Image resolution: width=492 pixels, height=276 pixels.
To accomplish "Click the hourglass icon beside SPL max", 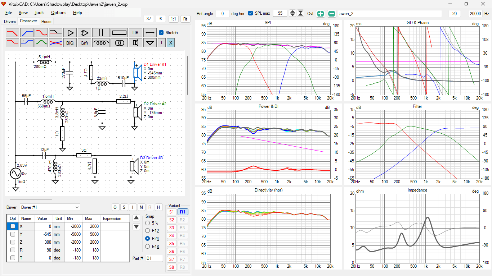I will tap(300, 13).
